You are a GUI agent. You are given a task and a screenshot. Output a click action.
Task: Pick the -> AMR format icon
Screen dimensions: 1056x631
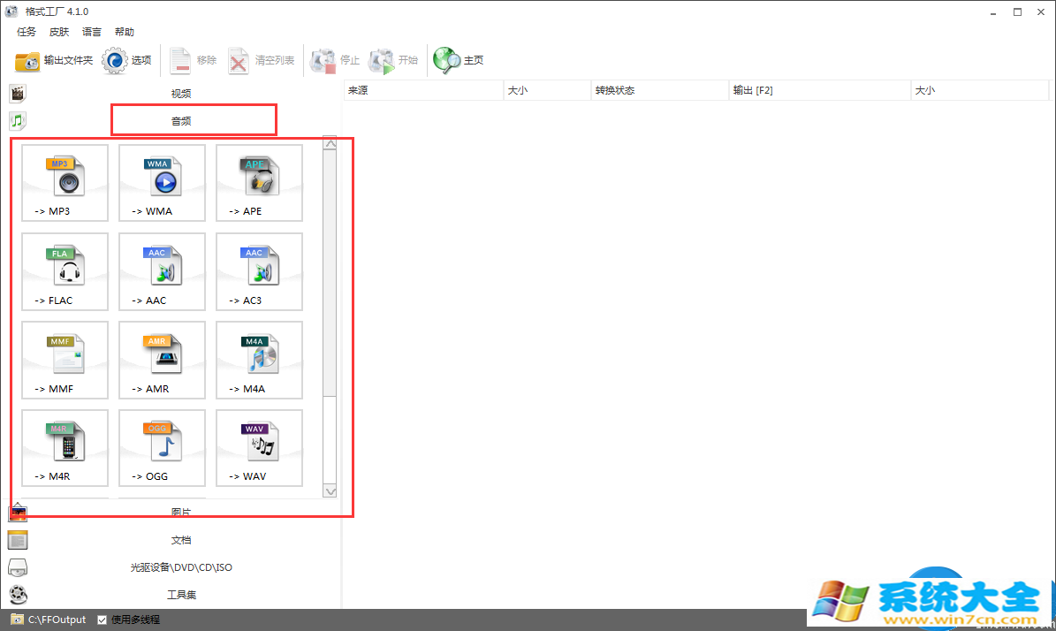point(162,361)
